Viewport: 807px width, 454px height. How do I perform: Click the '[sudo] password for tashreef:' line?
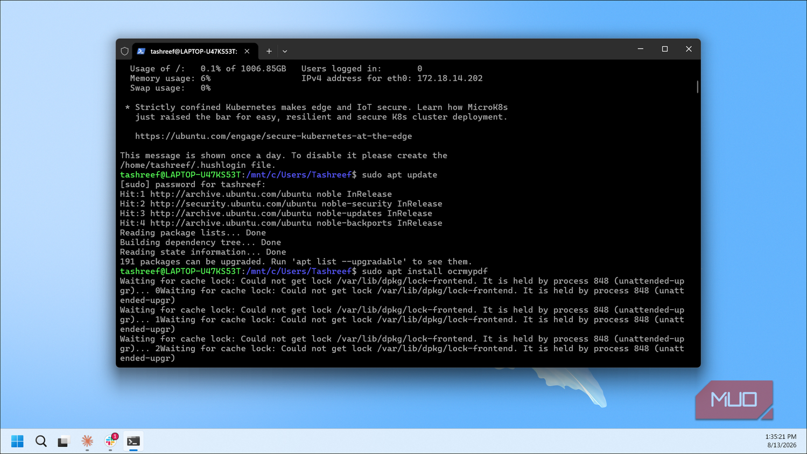[x=193, y=185]
